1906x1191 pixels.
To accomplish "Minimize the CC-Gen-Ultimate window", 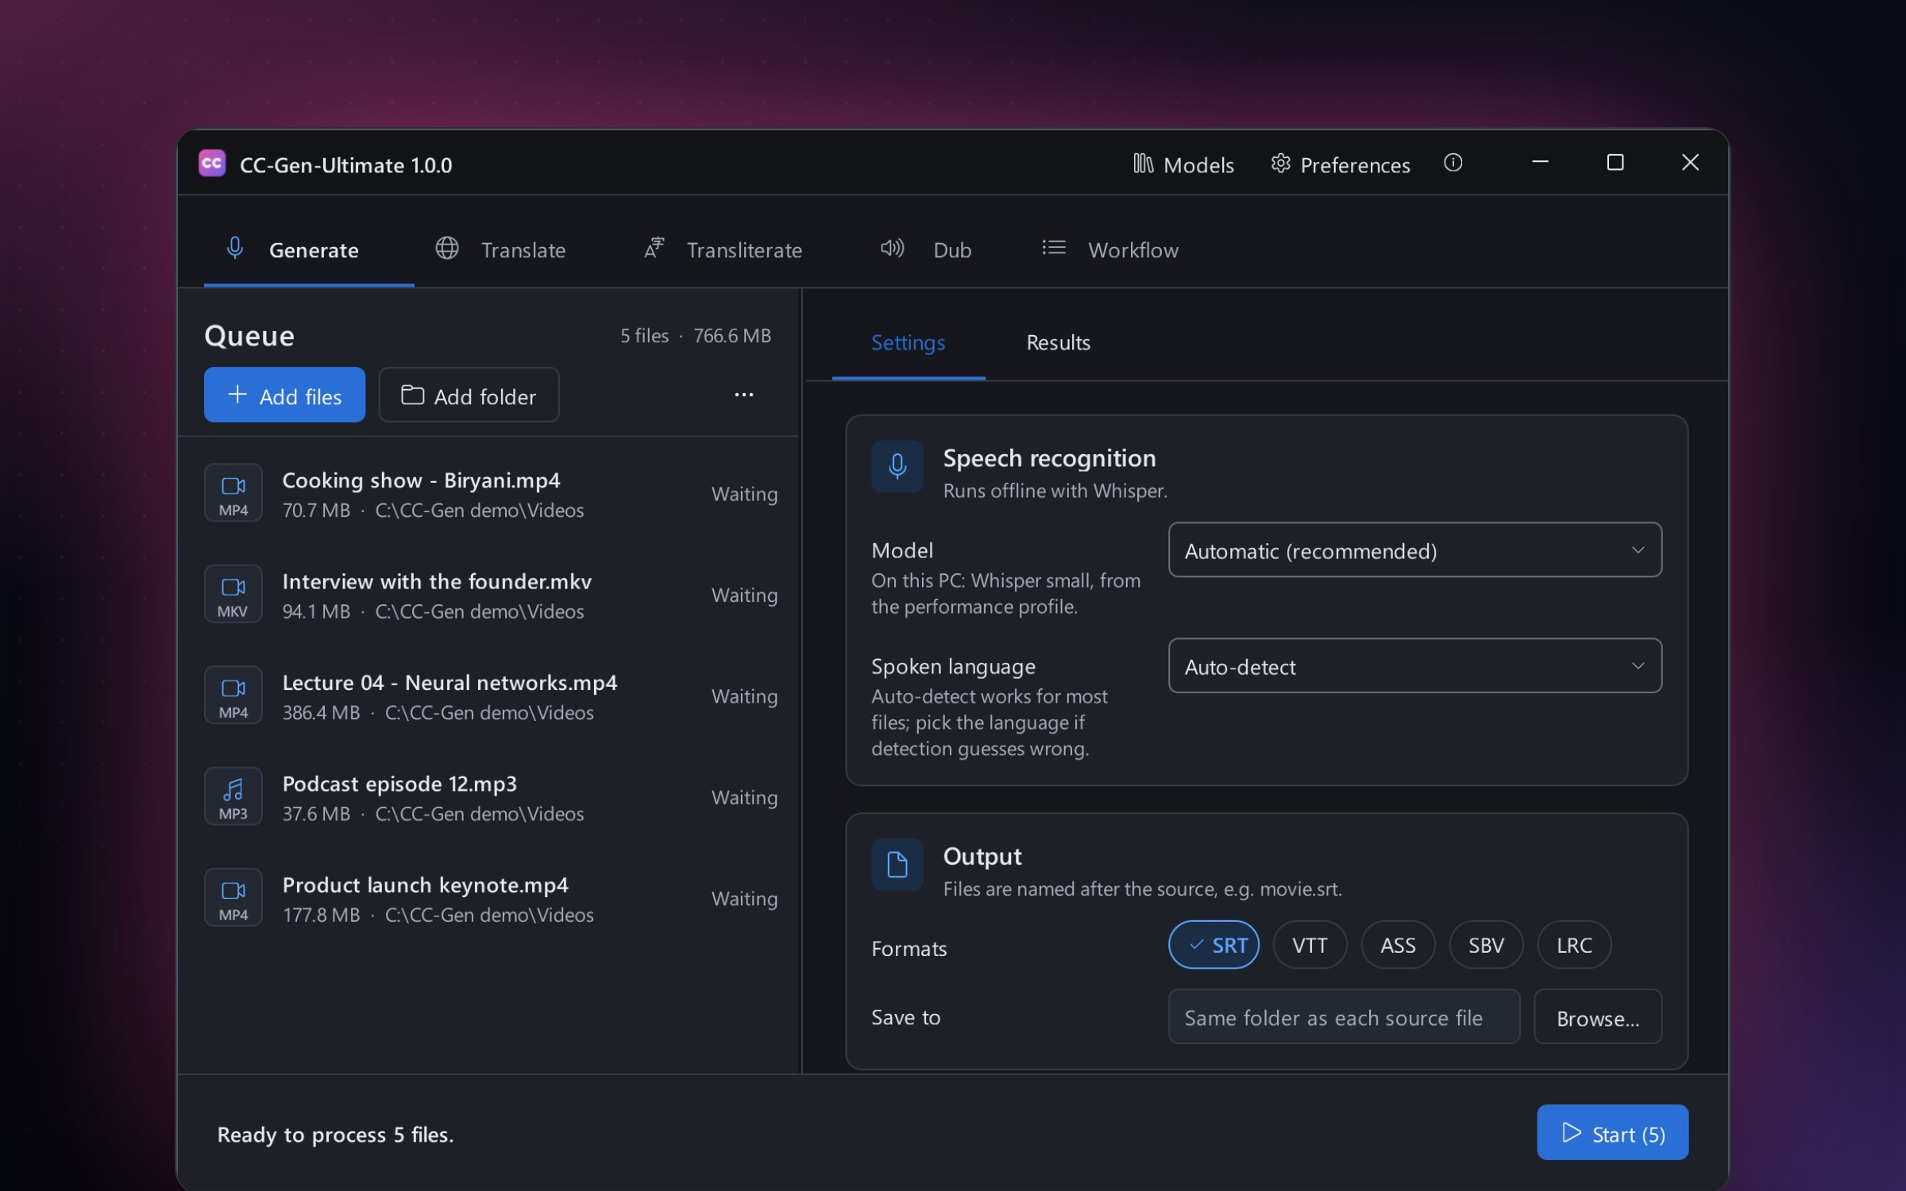I will click(1540, 163).
